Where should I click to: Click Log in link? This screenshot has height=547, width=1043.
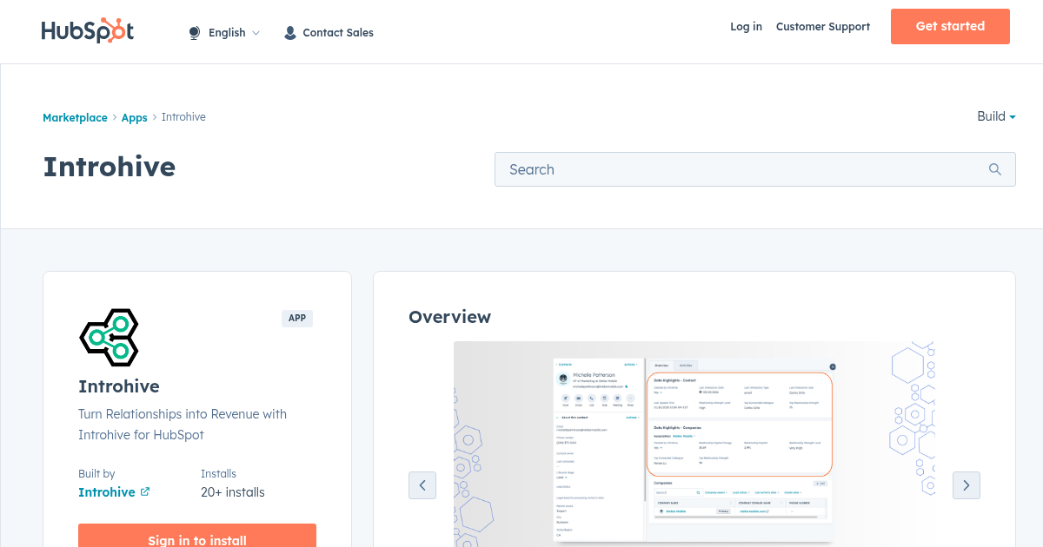point(746,27)
